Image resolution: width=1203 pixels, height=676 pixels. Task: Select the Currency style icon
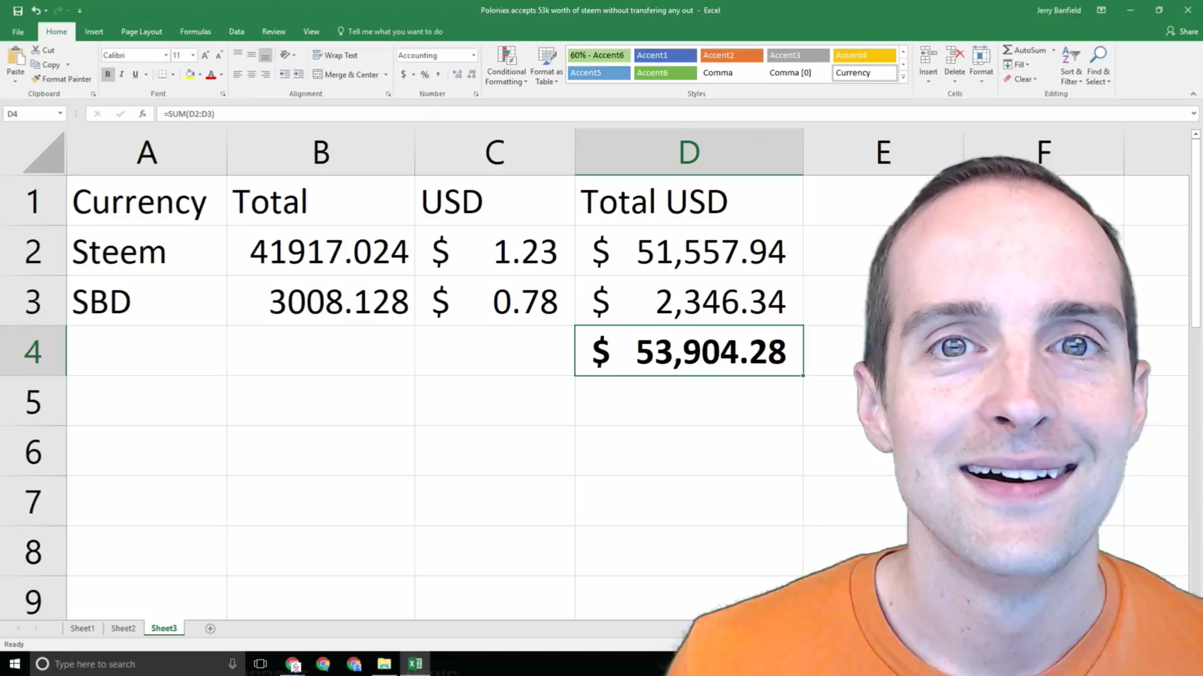pos(862,73)
